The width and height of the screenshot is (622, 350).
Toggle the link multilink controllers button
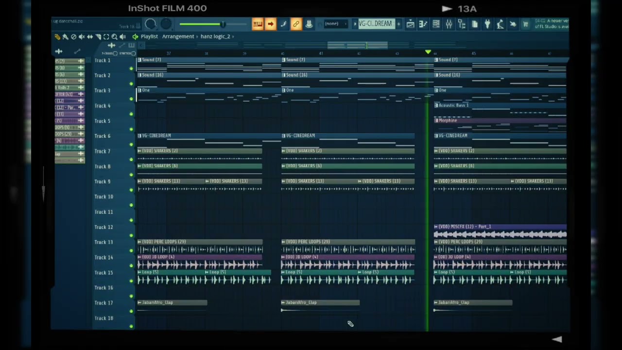(296, 24)
